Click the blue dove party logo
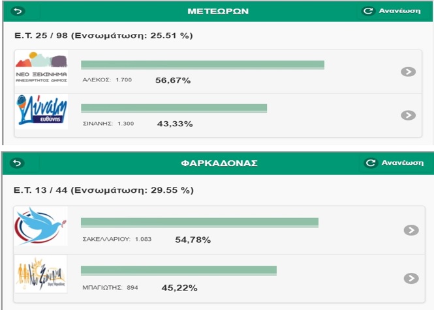This screenshot has height=310, width=434. pyautogui.click(x=40, y=226)
